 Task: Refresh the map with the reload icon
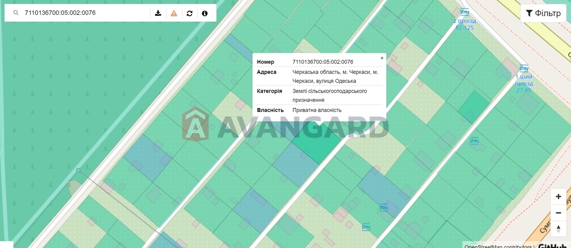pyautogui.click(x=190, y=13)
